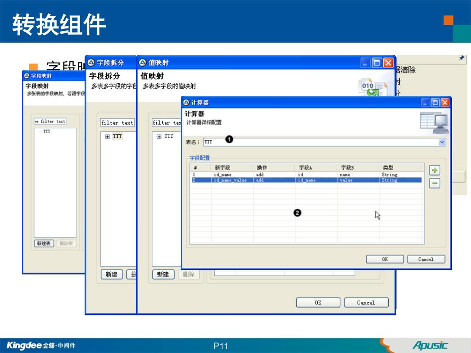This screenshot has width=471, height=353.
Task: Click the pin icon on background panel
Action: (x=461, y=58)
